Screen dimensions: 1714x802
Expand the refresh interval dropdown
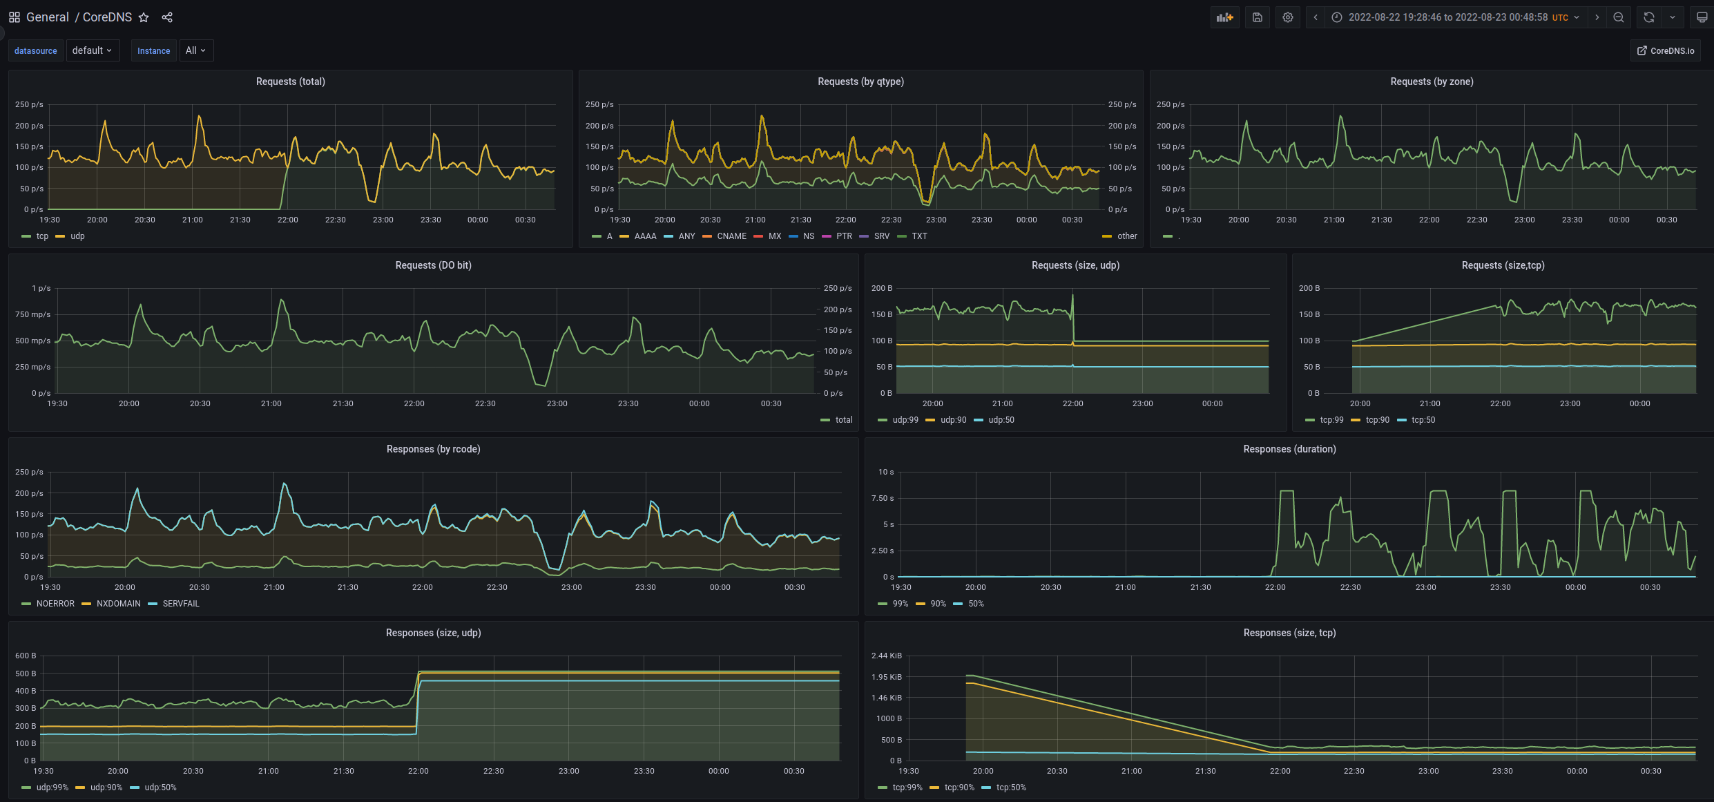click(x=1673, y=17)
